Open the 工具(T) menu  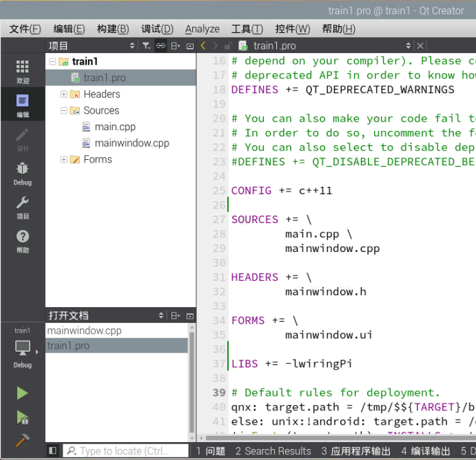[247, 29]
